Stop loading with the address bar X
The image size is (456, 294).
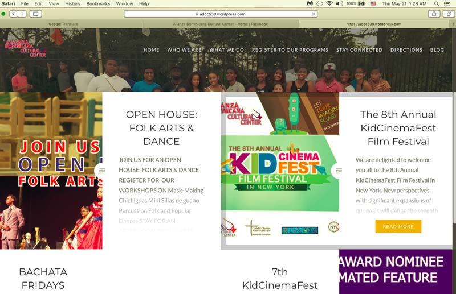(313, 14)
